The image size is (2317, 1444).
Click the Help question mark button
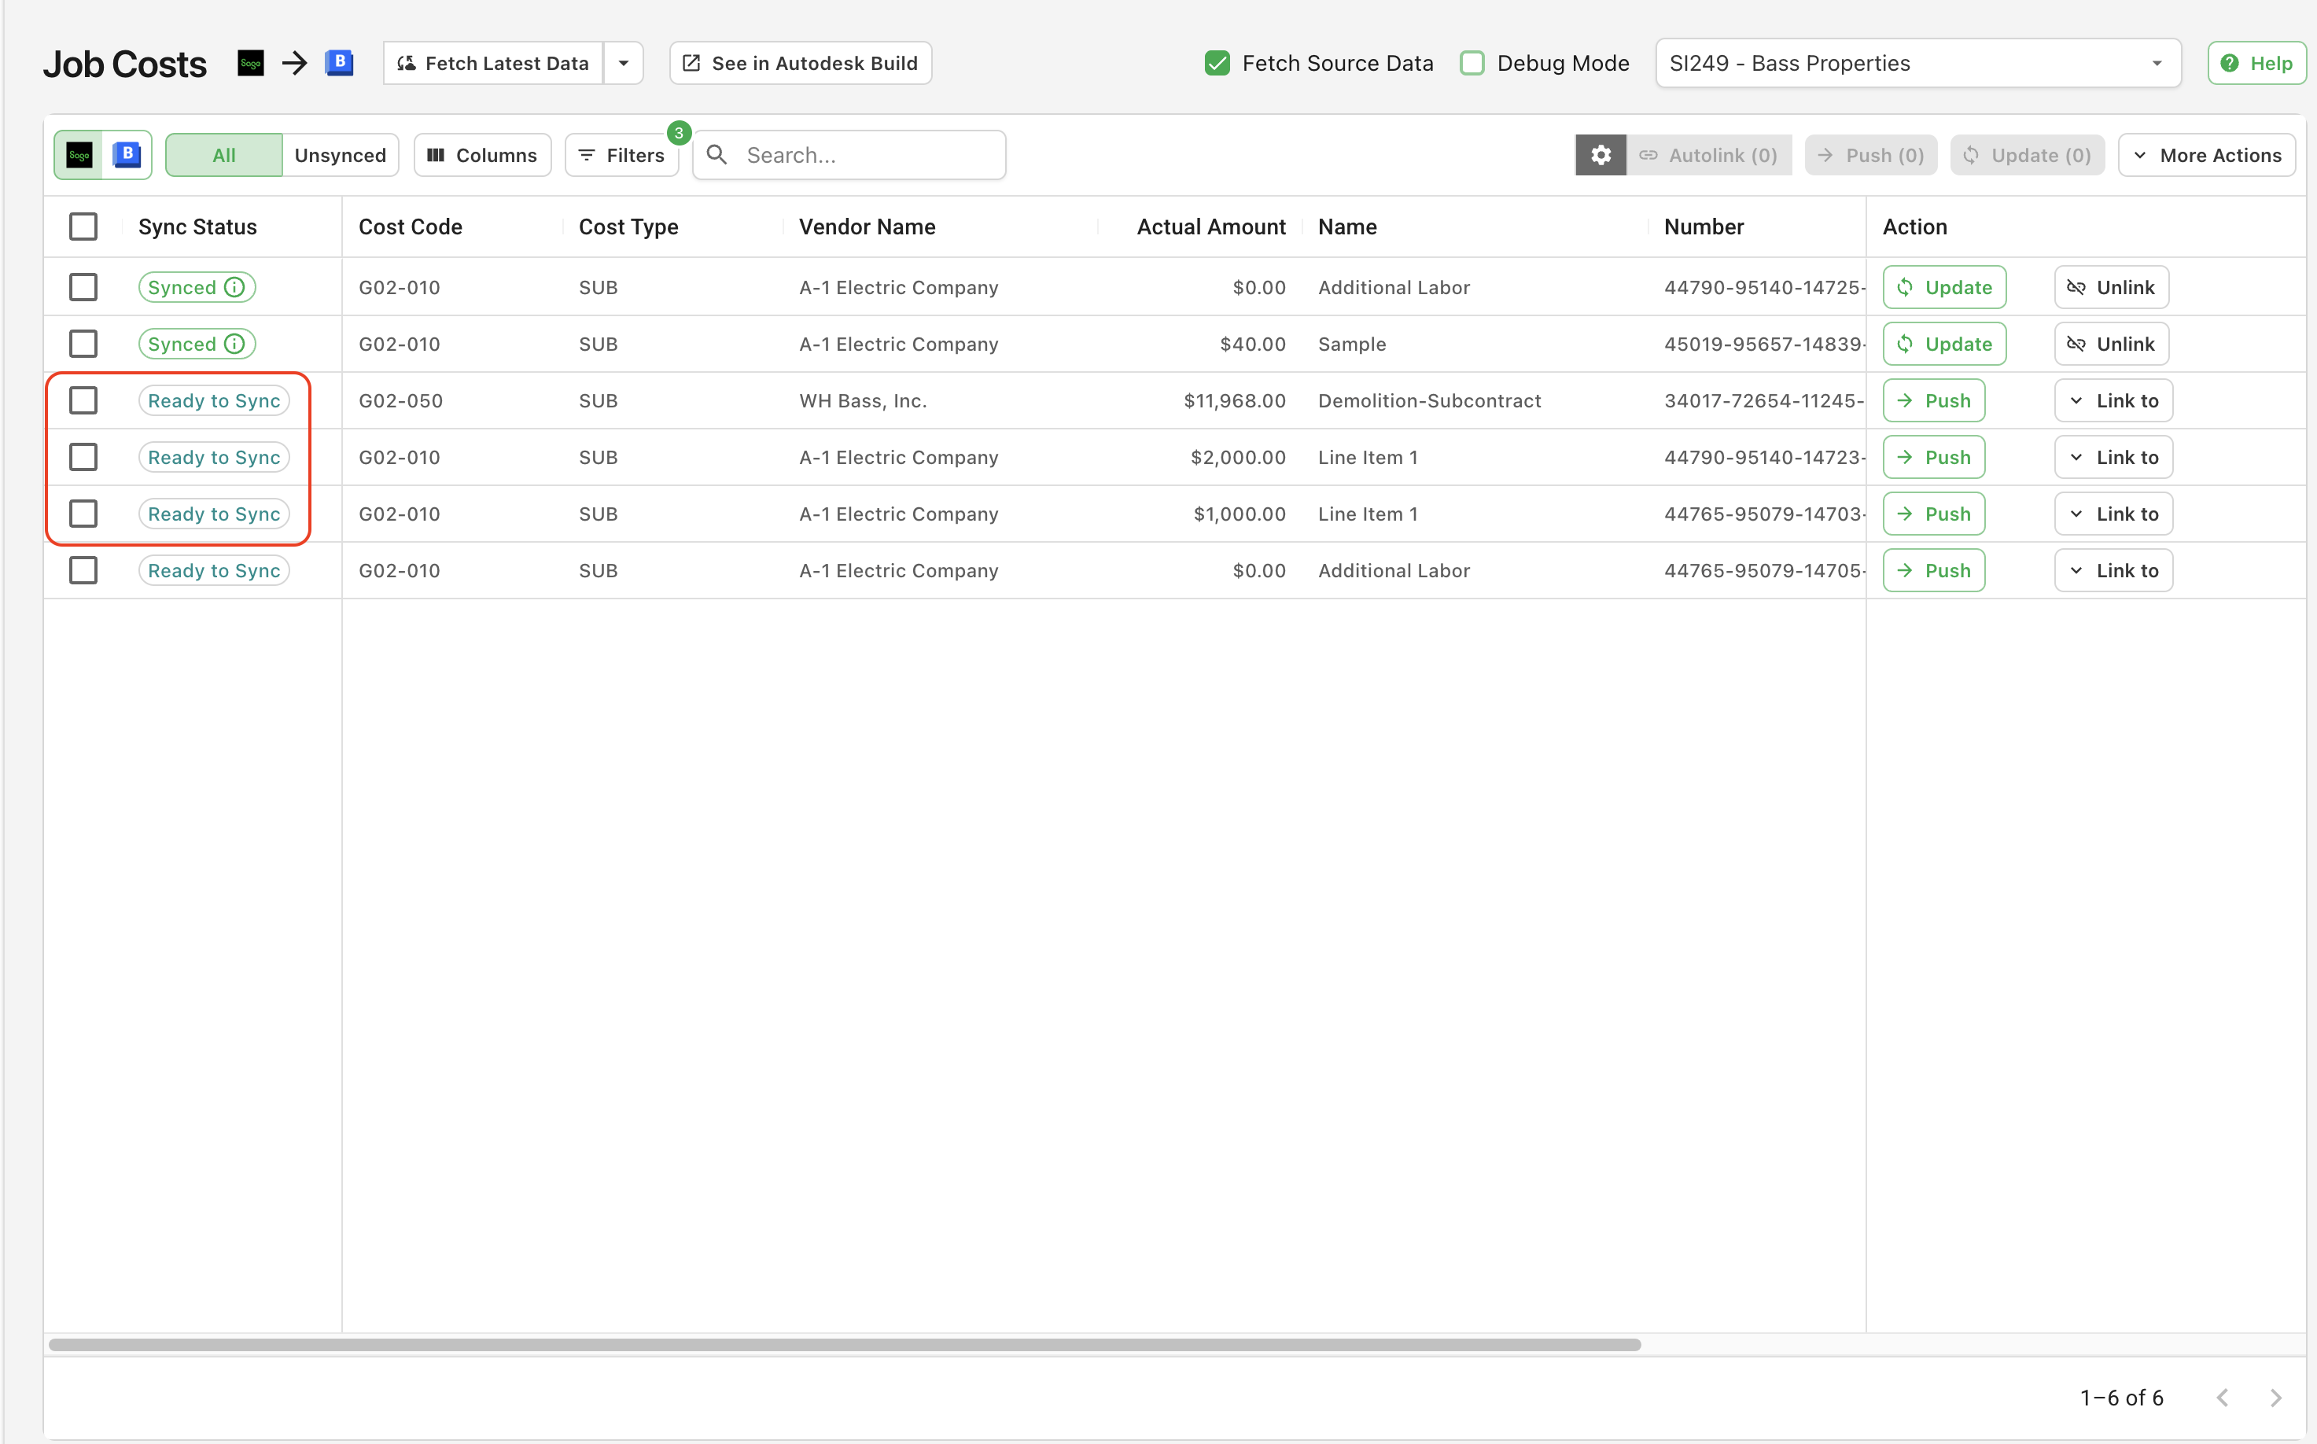[2256, 63]
